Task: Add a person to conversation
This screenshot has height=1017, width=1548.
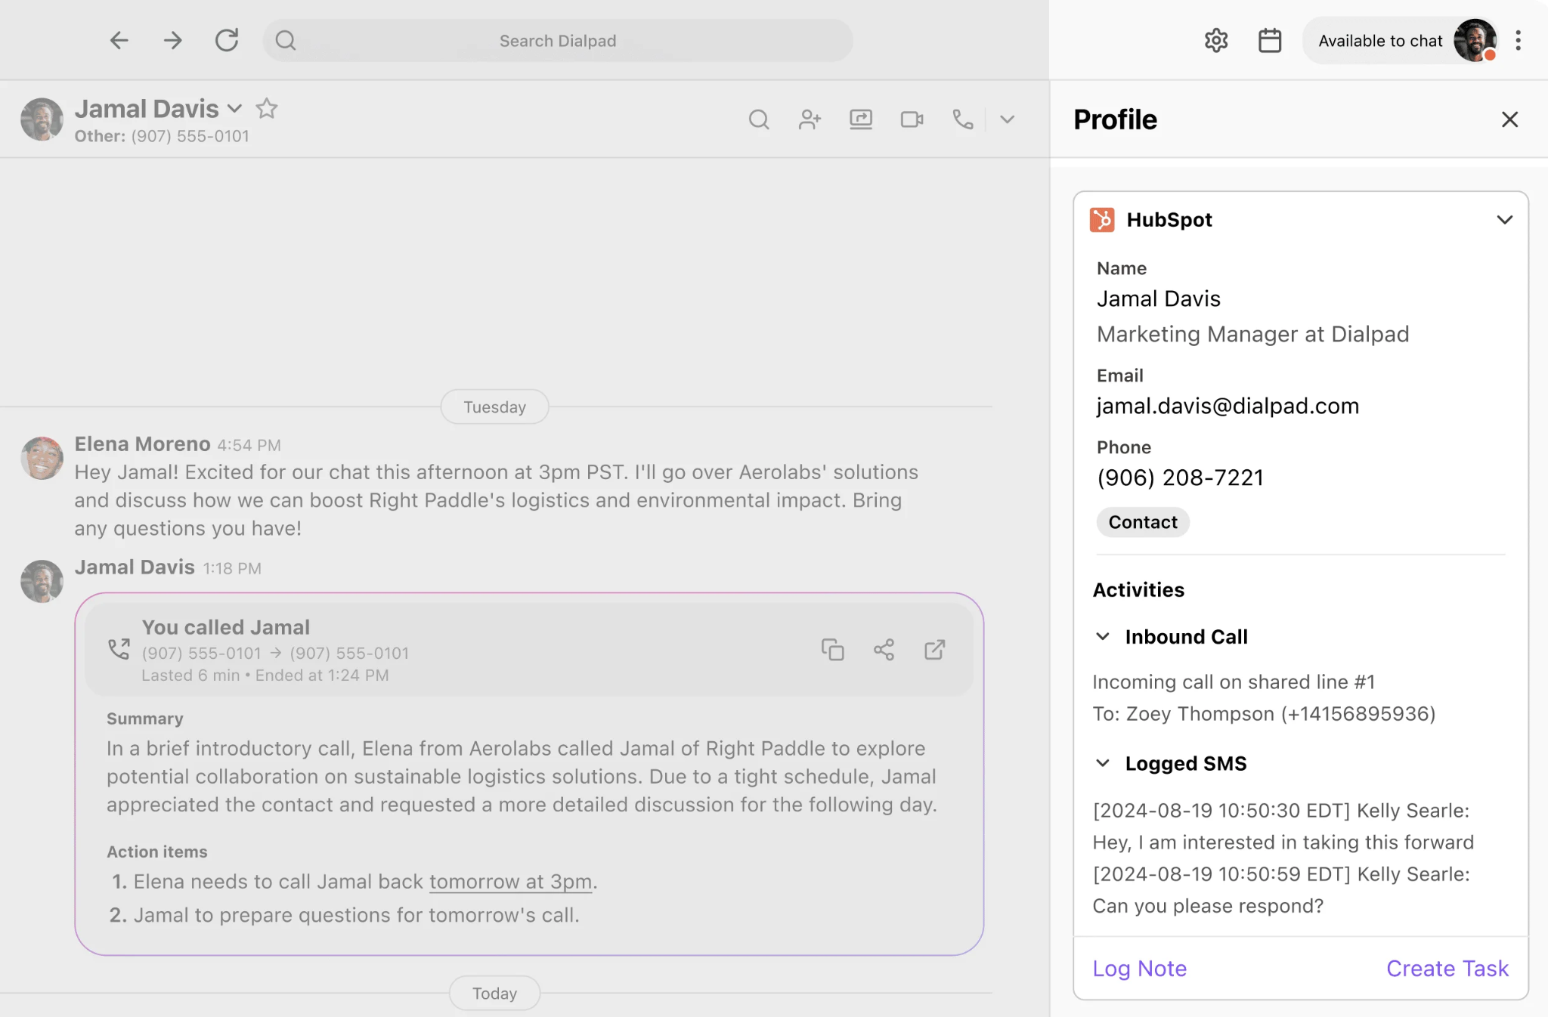Action: coord(810,119)
